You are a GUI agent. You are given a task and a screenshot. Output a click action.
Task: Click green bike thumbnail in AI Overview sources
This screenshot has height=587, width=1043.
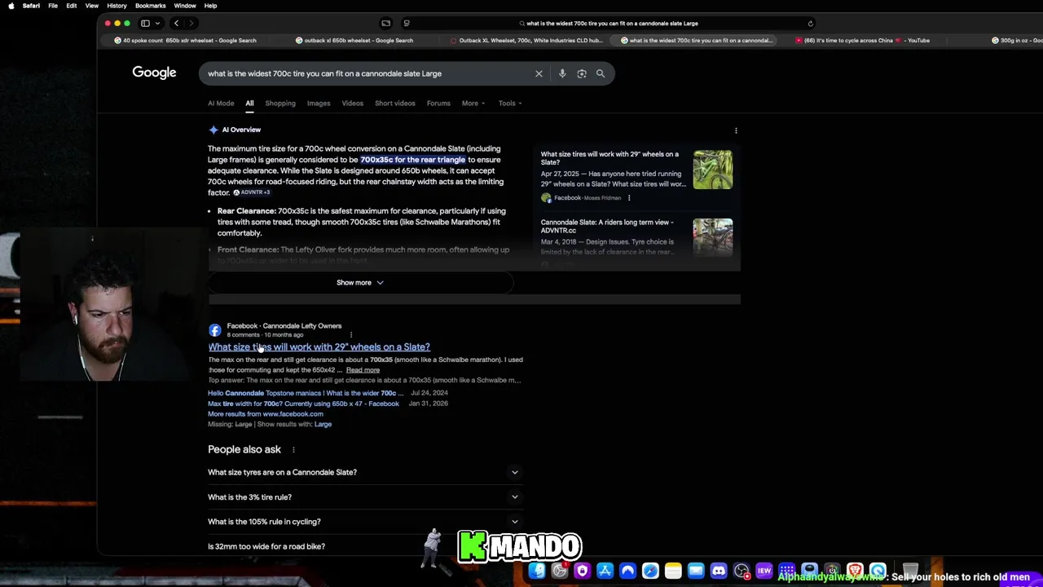point(713,170)
